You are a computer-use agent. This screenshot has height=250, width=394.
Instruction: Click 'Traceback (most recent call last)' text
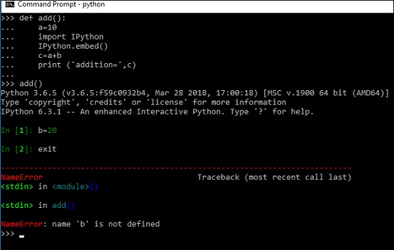click(274, 177)
